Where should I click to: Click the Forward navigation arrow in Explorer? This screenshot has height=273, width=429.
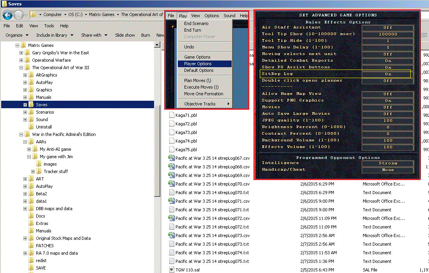tap(18, 15)
